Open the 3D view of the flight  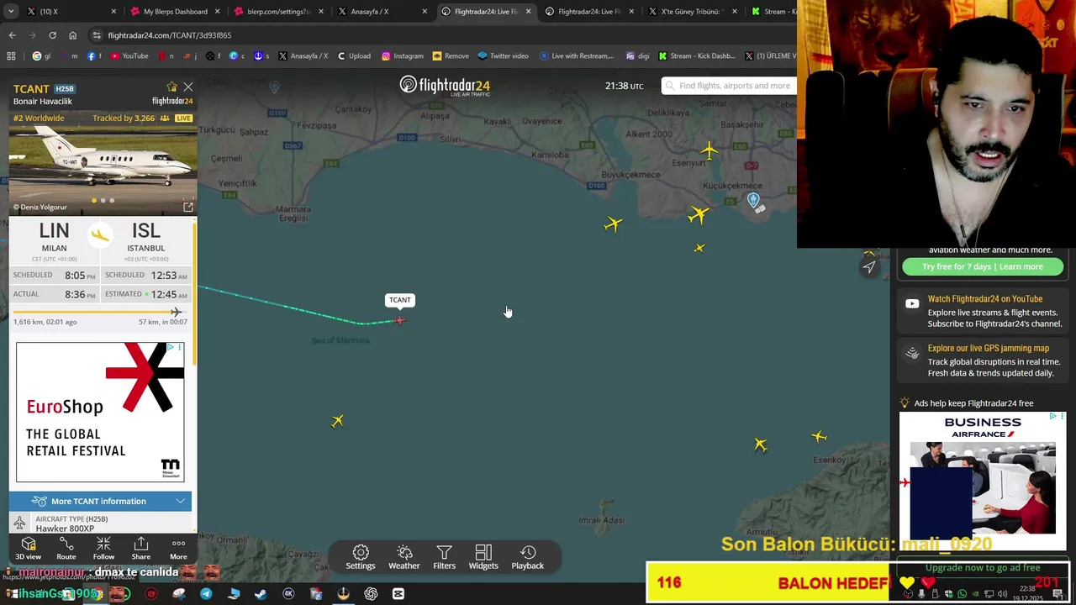(28, 549)
